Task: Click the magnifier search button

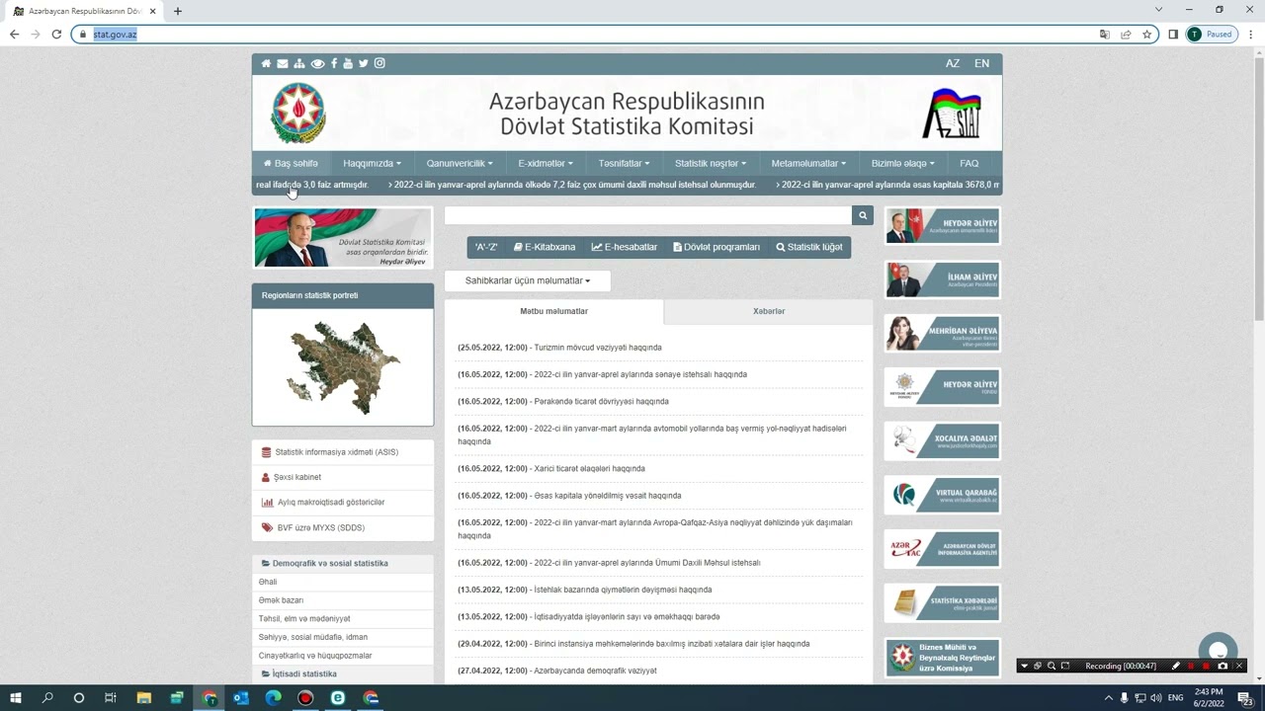Action: click(x=863, y=215)
